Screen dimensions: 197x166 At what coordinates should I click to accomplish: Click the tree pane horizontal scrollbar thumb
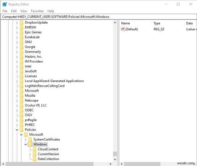tap(50, 164)
